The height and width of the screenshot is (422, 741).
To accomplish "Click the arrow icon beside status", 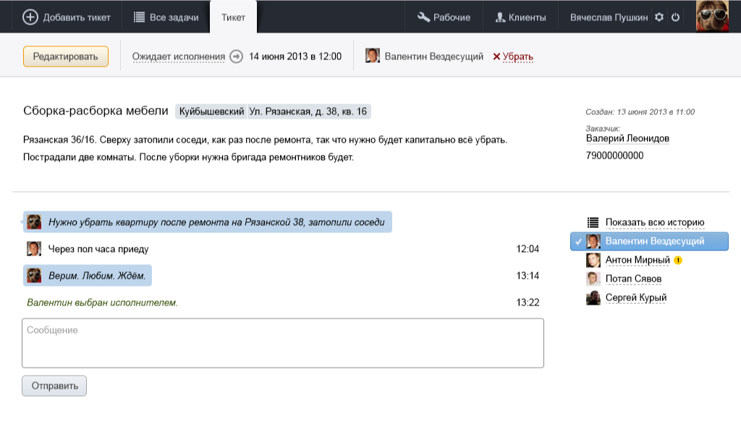I will (x=236, y=56).
